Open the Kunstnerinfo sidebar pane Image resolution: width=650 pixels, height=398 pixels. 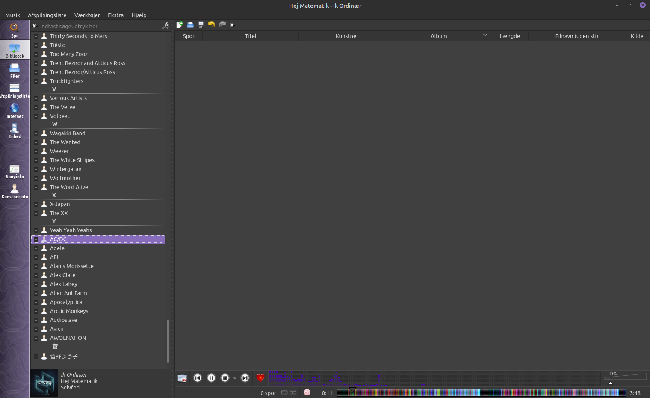tap(15, 192)
